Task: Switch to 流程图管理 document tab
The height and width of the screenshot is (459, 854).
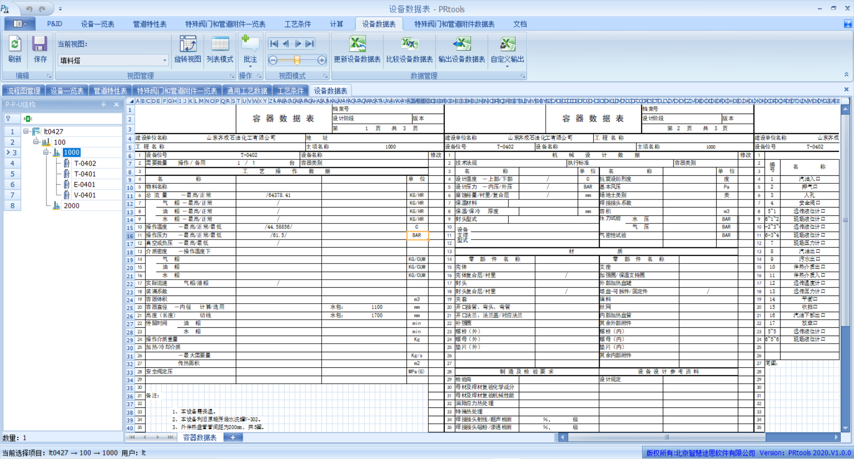Action: click(24, 91)
